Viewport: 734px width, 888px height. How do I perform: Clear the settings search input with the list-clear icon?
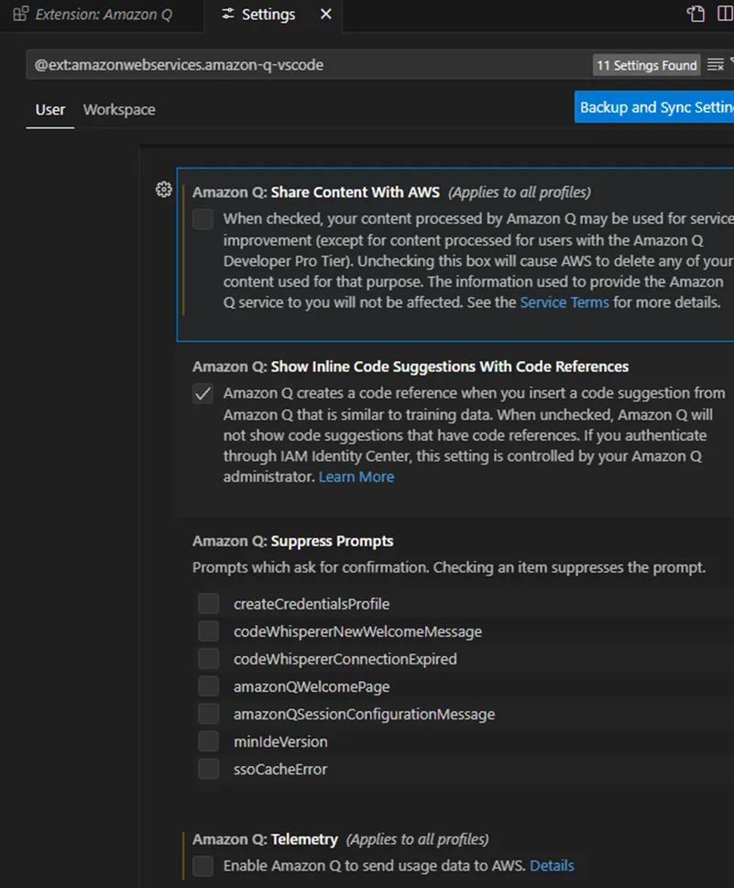716,65
